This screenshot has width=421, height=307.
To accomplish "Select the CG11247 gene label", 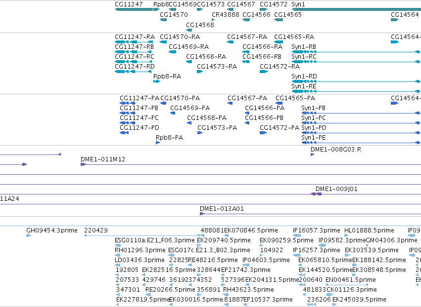I will [x=129, y=4].
